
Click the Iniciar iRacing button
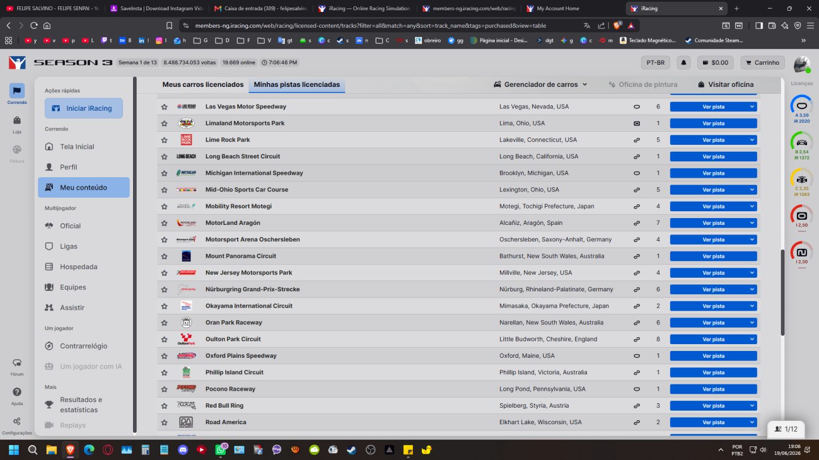coord(84,108)
